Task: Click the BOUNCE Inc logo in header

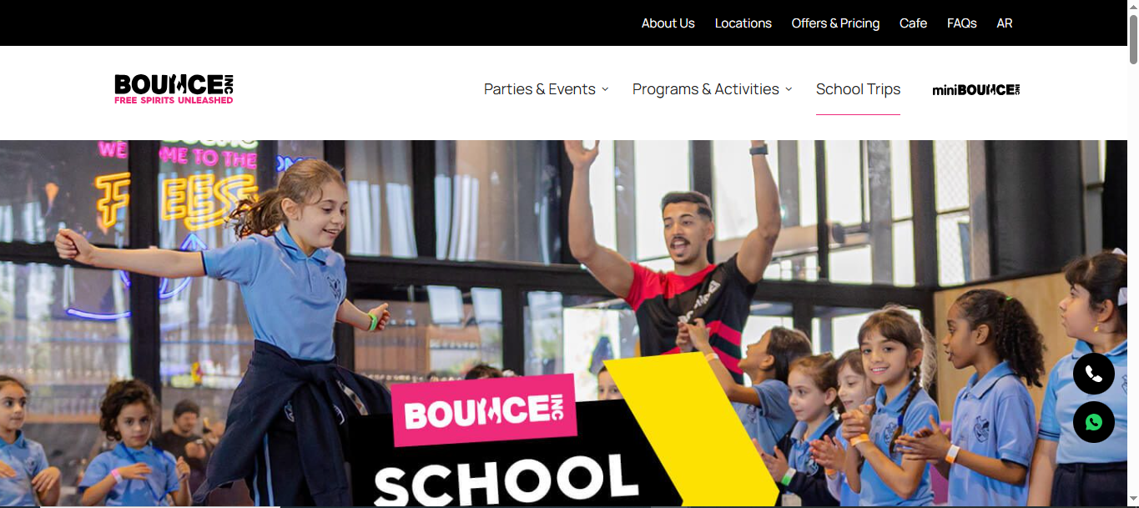Action: [174, 89]
